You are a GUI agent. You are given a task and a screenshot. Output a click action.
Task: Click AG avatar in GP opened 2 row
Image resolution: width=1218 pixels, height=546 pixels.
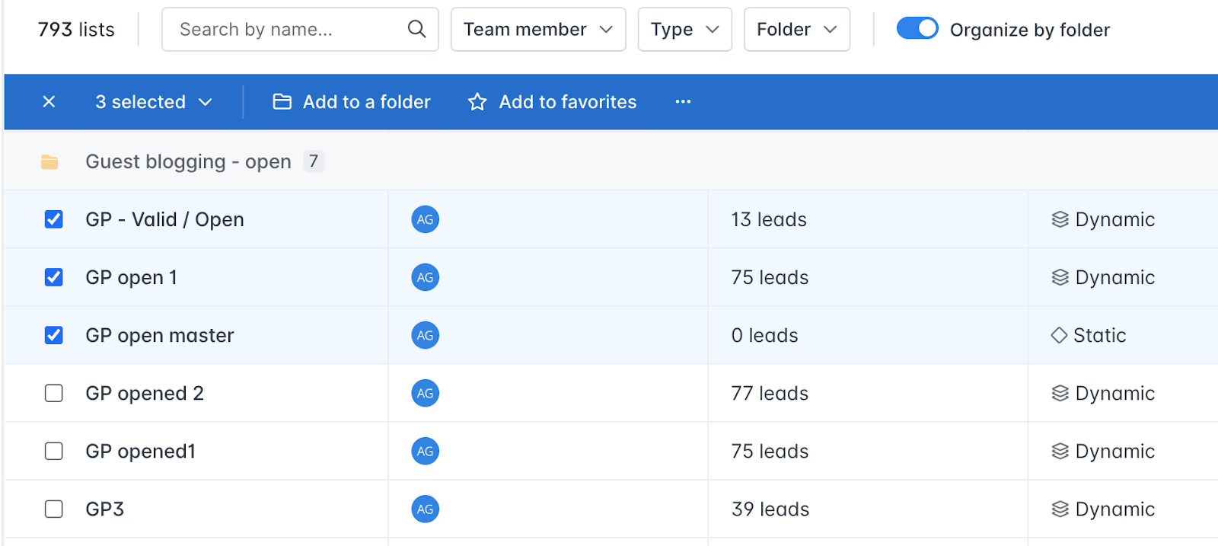tap(425, 393)
